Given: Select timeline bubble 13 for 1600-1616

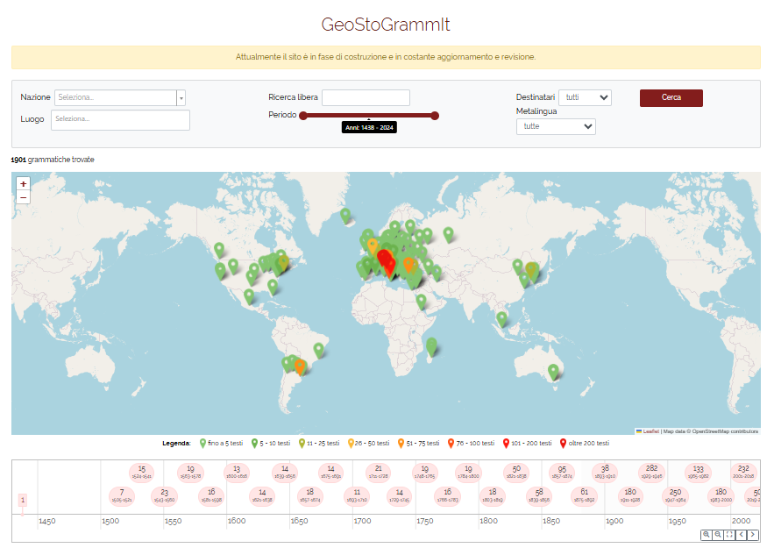Looking at the screenshot, I should (237, 473).
